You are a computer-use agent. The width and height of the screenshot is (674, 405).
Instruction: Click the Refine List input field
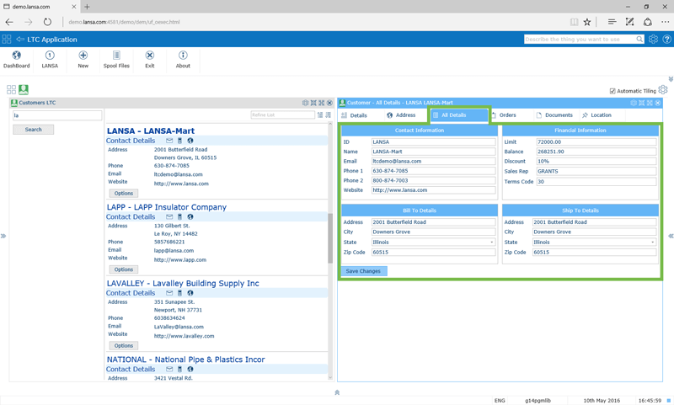pos(282,115)
